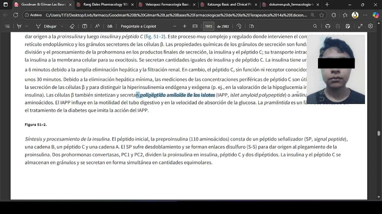Open the penguin profile avatar

355,15
